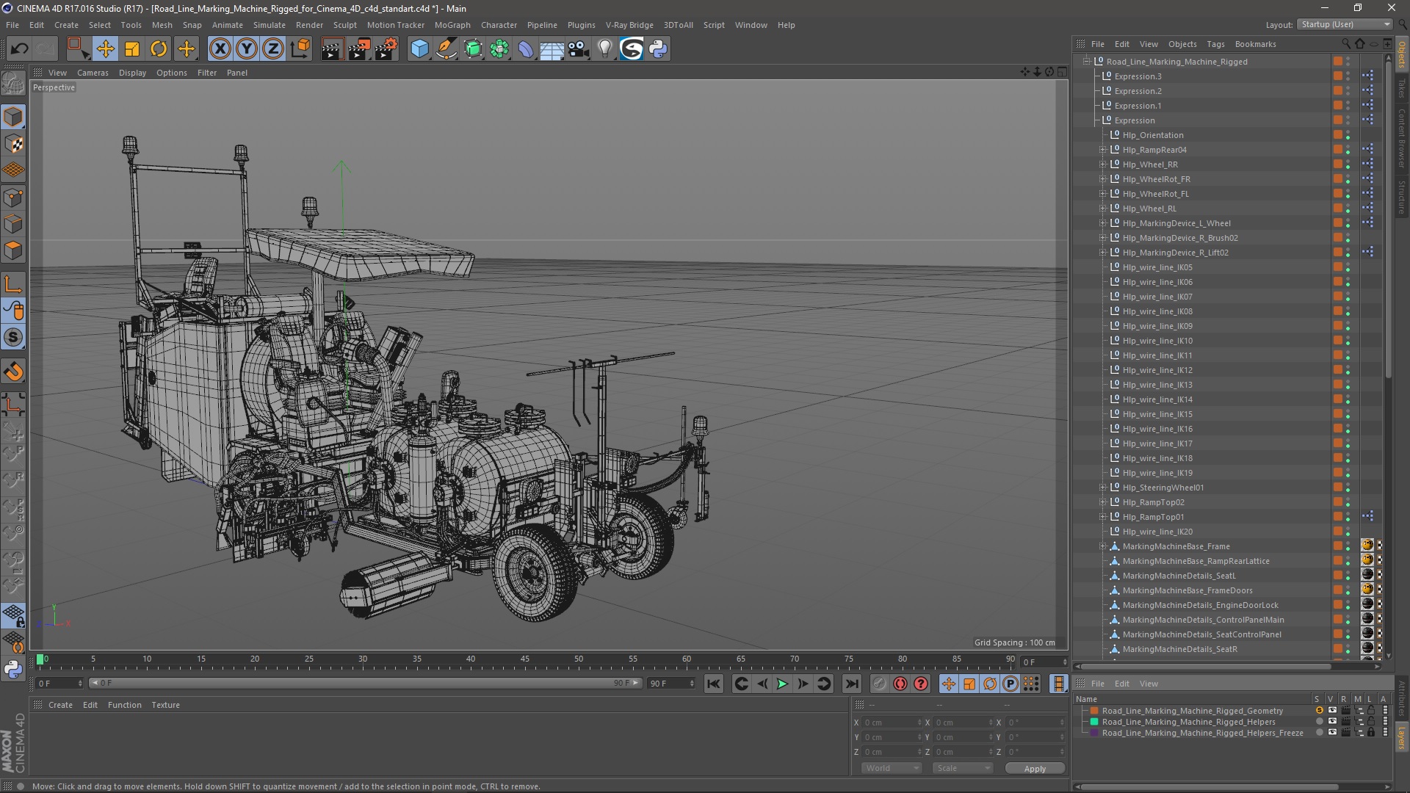This screenshot has width=1410, height=793.
Task: Open the Structure side tab
Action: 1402,197
